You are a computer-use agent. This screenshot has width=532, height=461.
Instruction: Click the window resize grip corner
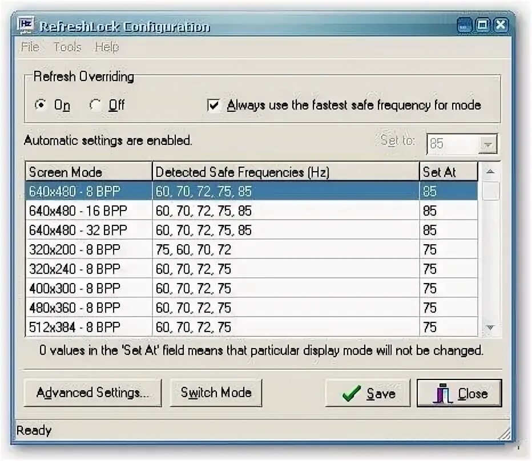504,433
